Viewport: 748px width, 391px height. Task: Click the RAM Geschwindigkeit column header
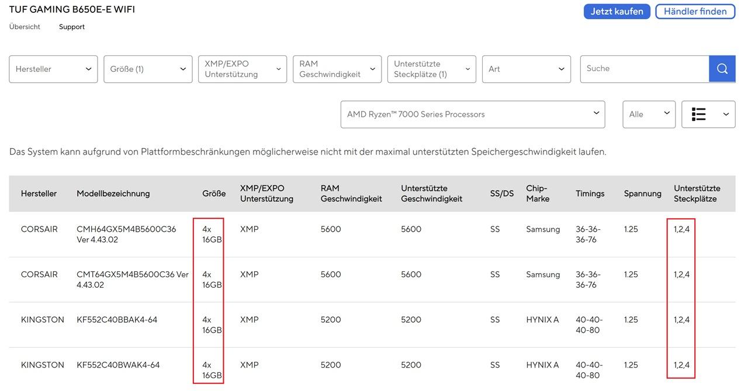[x=351, y=194]
